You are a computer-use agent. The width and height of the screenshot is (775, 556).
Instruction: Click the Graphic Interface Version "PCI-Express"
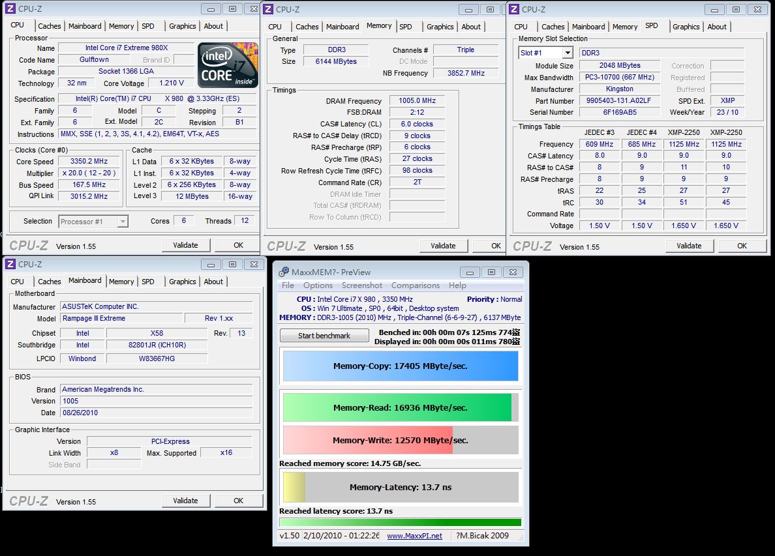click(x=170, y=441)
